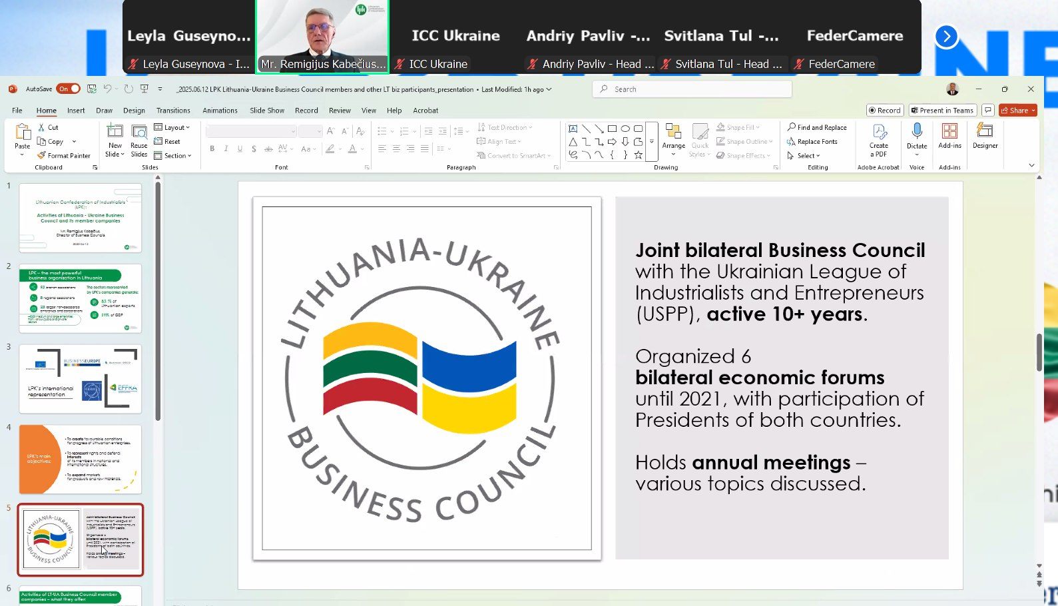Open the Designer pane
Image resolution: width=1058 pixels, height=606 pixels.
tap(985, 137)
